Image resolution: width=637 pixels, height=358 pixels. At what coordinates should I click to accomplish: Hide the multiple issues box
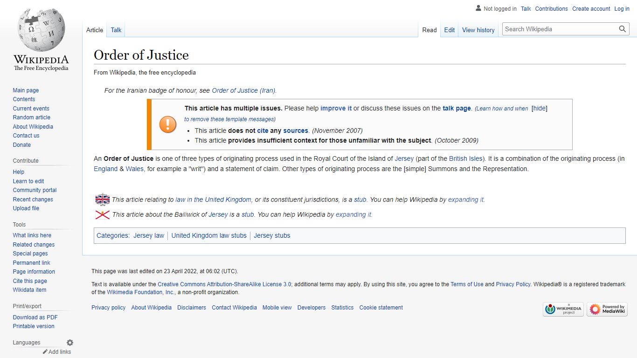pos(540,108)
